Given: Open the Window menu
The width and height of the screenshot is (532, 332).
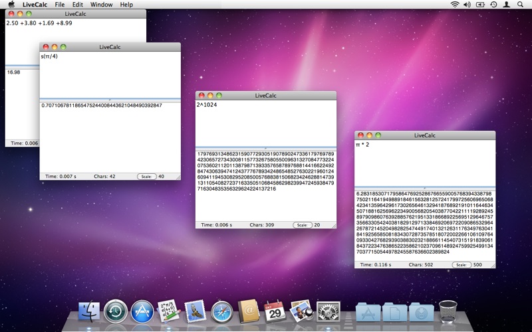Looking at the screenshot, I should [x=102, y=5].
